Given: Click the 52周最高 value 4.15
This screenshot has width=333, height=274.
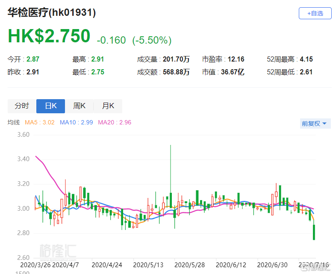Looking at the screenshot, I should [306, 59].
